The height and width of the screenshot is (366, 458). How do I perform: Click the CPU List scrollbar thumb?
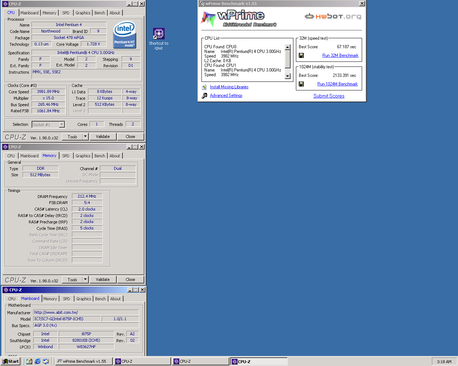point(288,59)
